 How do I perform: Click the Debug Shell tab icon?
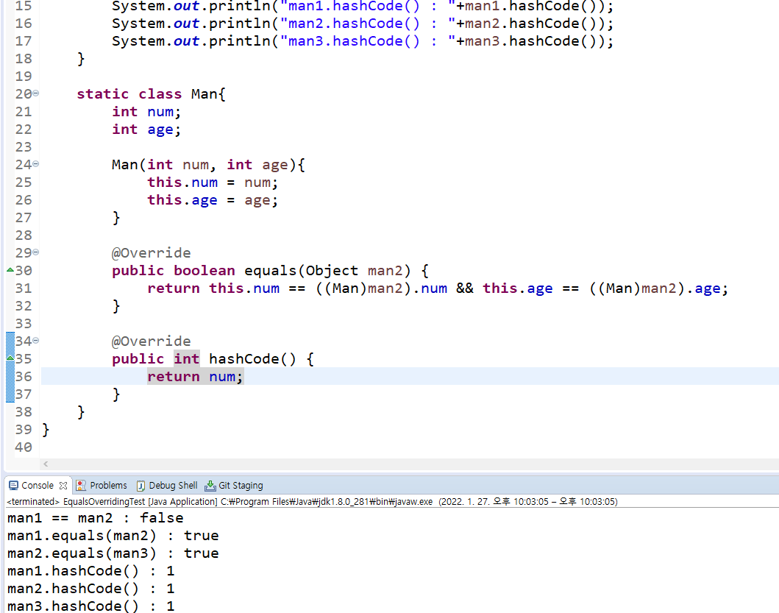[140, 485]
